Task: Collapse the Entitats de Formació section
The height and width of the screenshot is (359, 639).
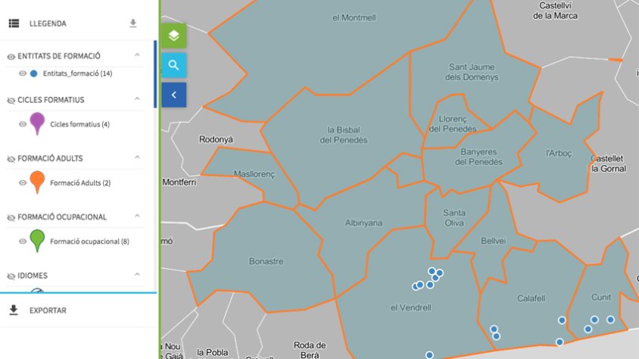Action: pos(137,55)
